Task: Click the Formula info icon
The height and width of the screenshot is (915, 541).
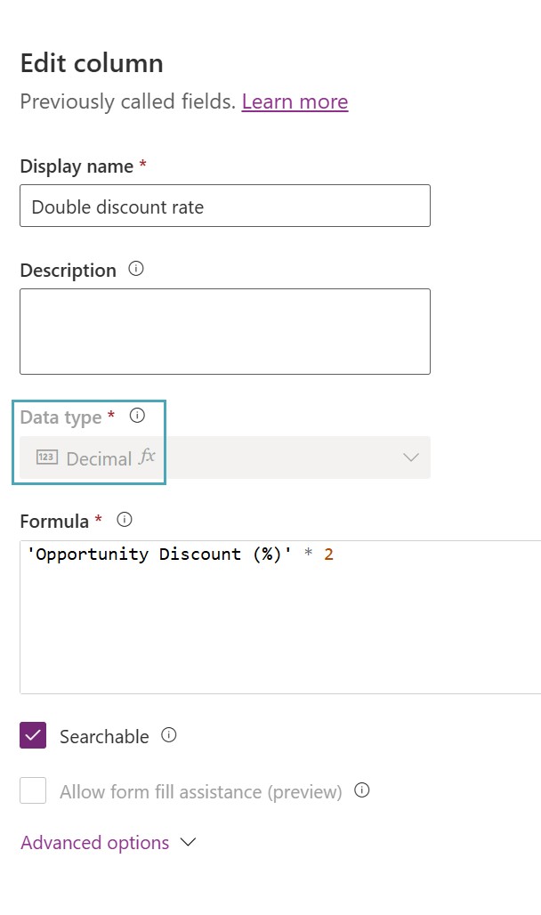Action: click(x=125, y=519)
